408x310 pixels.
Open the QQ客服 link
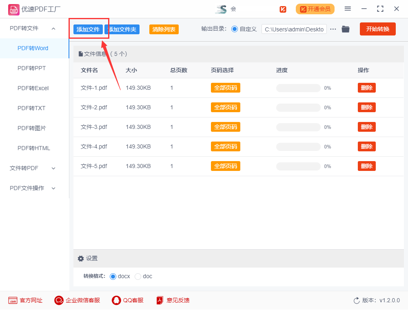pyautogui.click(x=133, y=300)
